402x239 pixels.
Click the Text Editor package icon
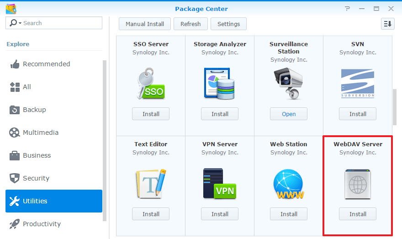[x=151, y=184]
